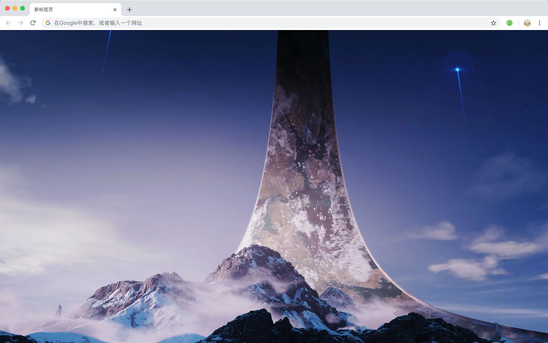The image size is (548, 343).
Task: Focus the Google search address bar
Action: pyautogui.click(x=271, y=23)
